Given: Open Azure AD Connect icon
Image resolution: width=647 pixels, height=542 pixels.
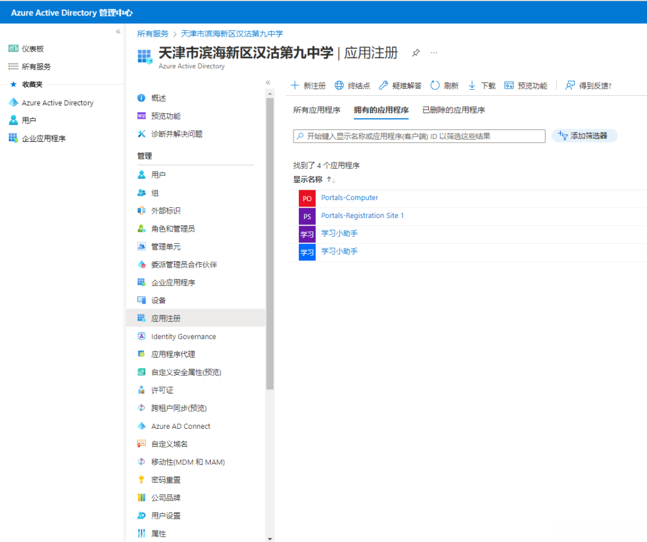Looking at the screenshot, I should pos(141,426).
